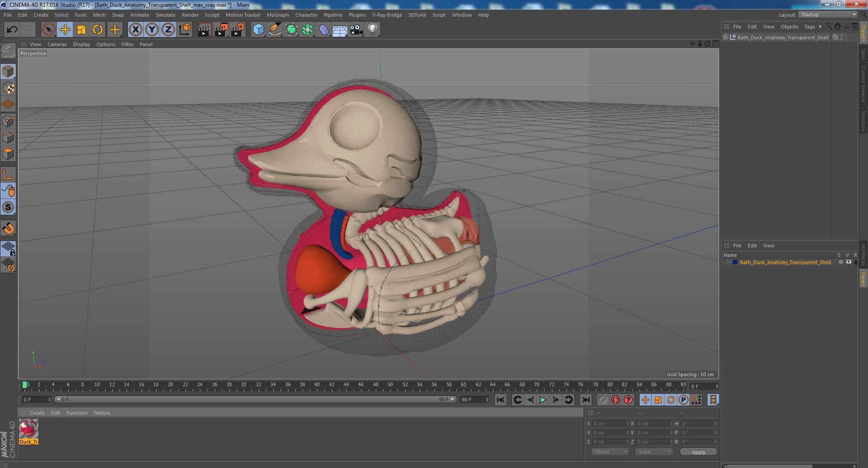Go to end of animation

585,400
